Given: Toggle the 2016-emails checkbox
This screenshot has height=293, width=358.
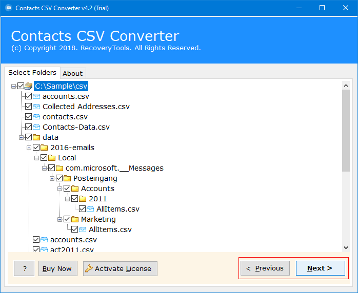Looking at the screenshot, I should click(36, 148).
